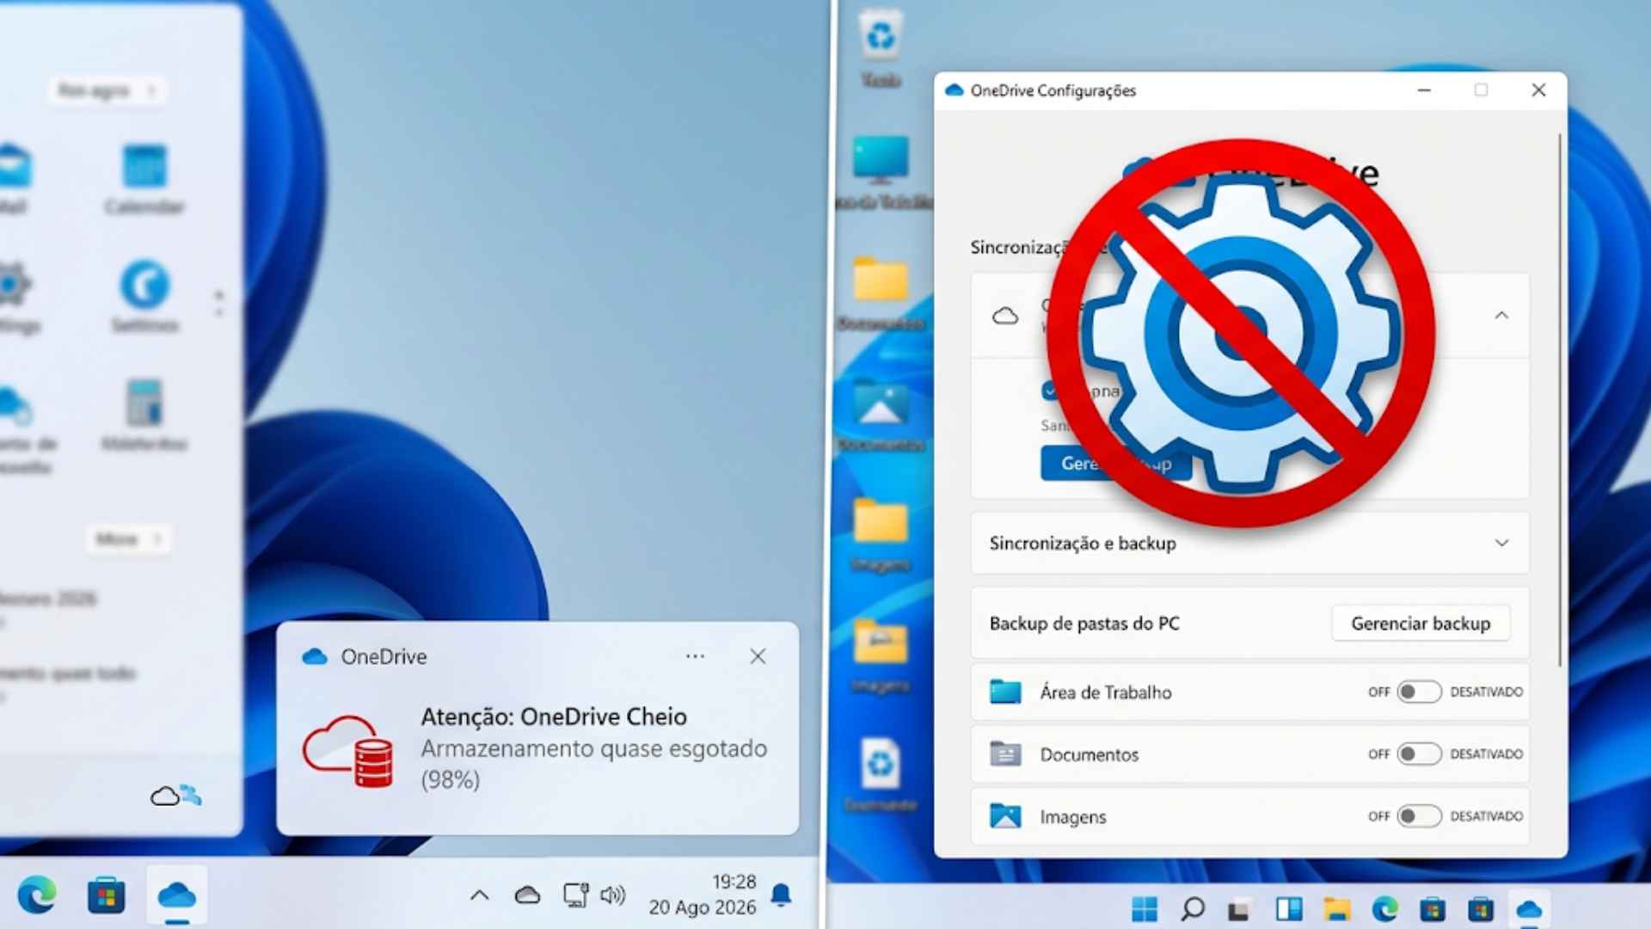Select the Documentos row label
1651x929 pixels.
pos(1089,754)
